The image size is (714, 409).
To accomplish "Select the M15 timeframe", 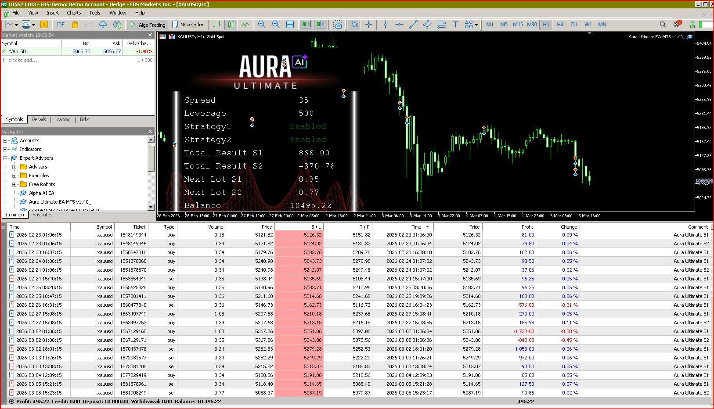I will click(518, 25).
